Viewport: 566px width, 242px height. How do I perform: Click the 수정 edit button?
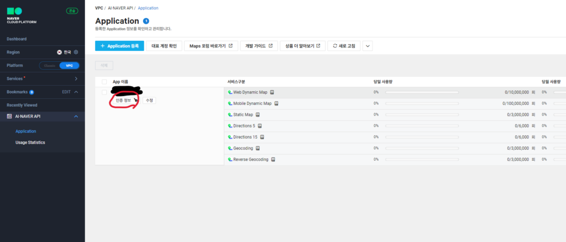(x=149, y=101)
